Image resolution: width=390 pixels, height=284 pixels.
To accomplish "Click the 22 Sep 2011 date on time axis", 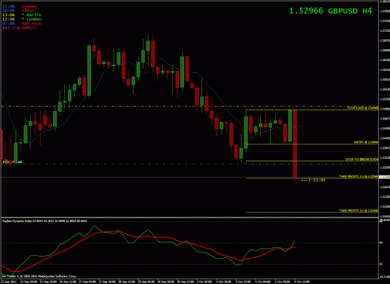I will (x=9, y=282).
